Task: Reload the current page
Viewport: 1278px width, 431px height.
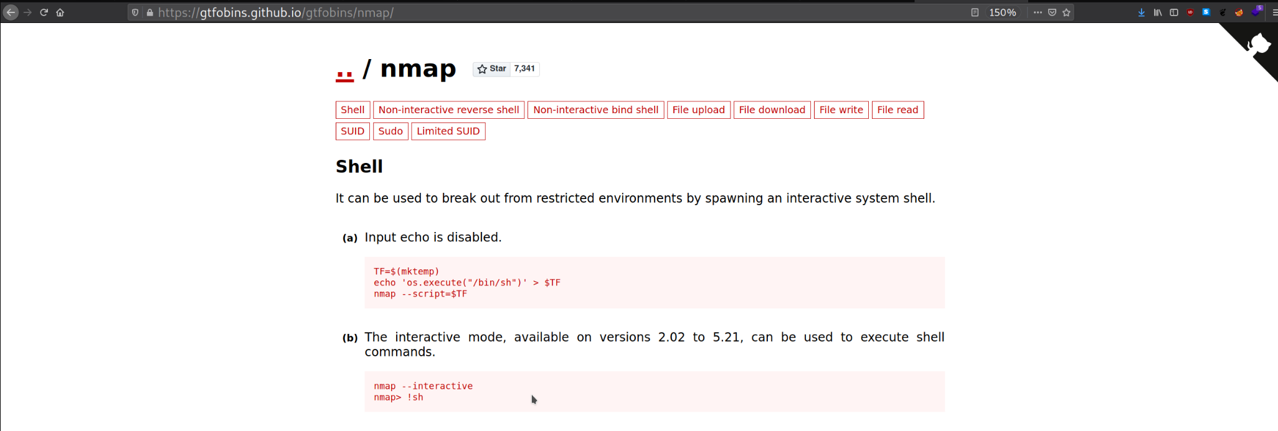Action: point(44,12)
